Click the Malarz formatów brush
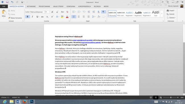The image size is (185, 104). [x=15, y=18]
